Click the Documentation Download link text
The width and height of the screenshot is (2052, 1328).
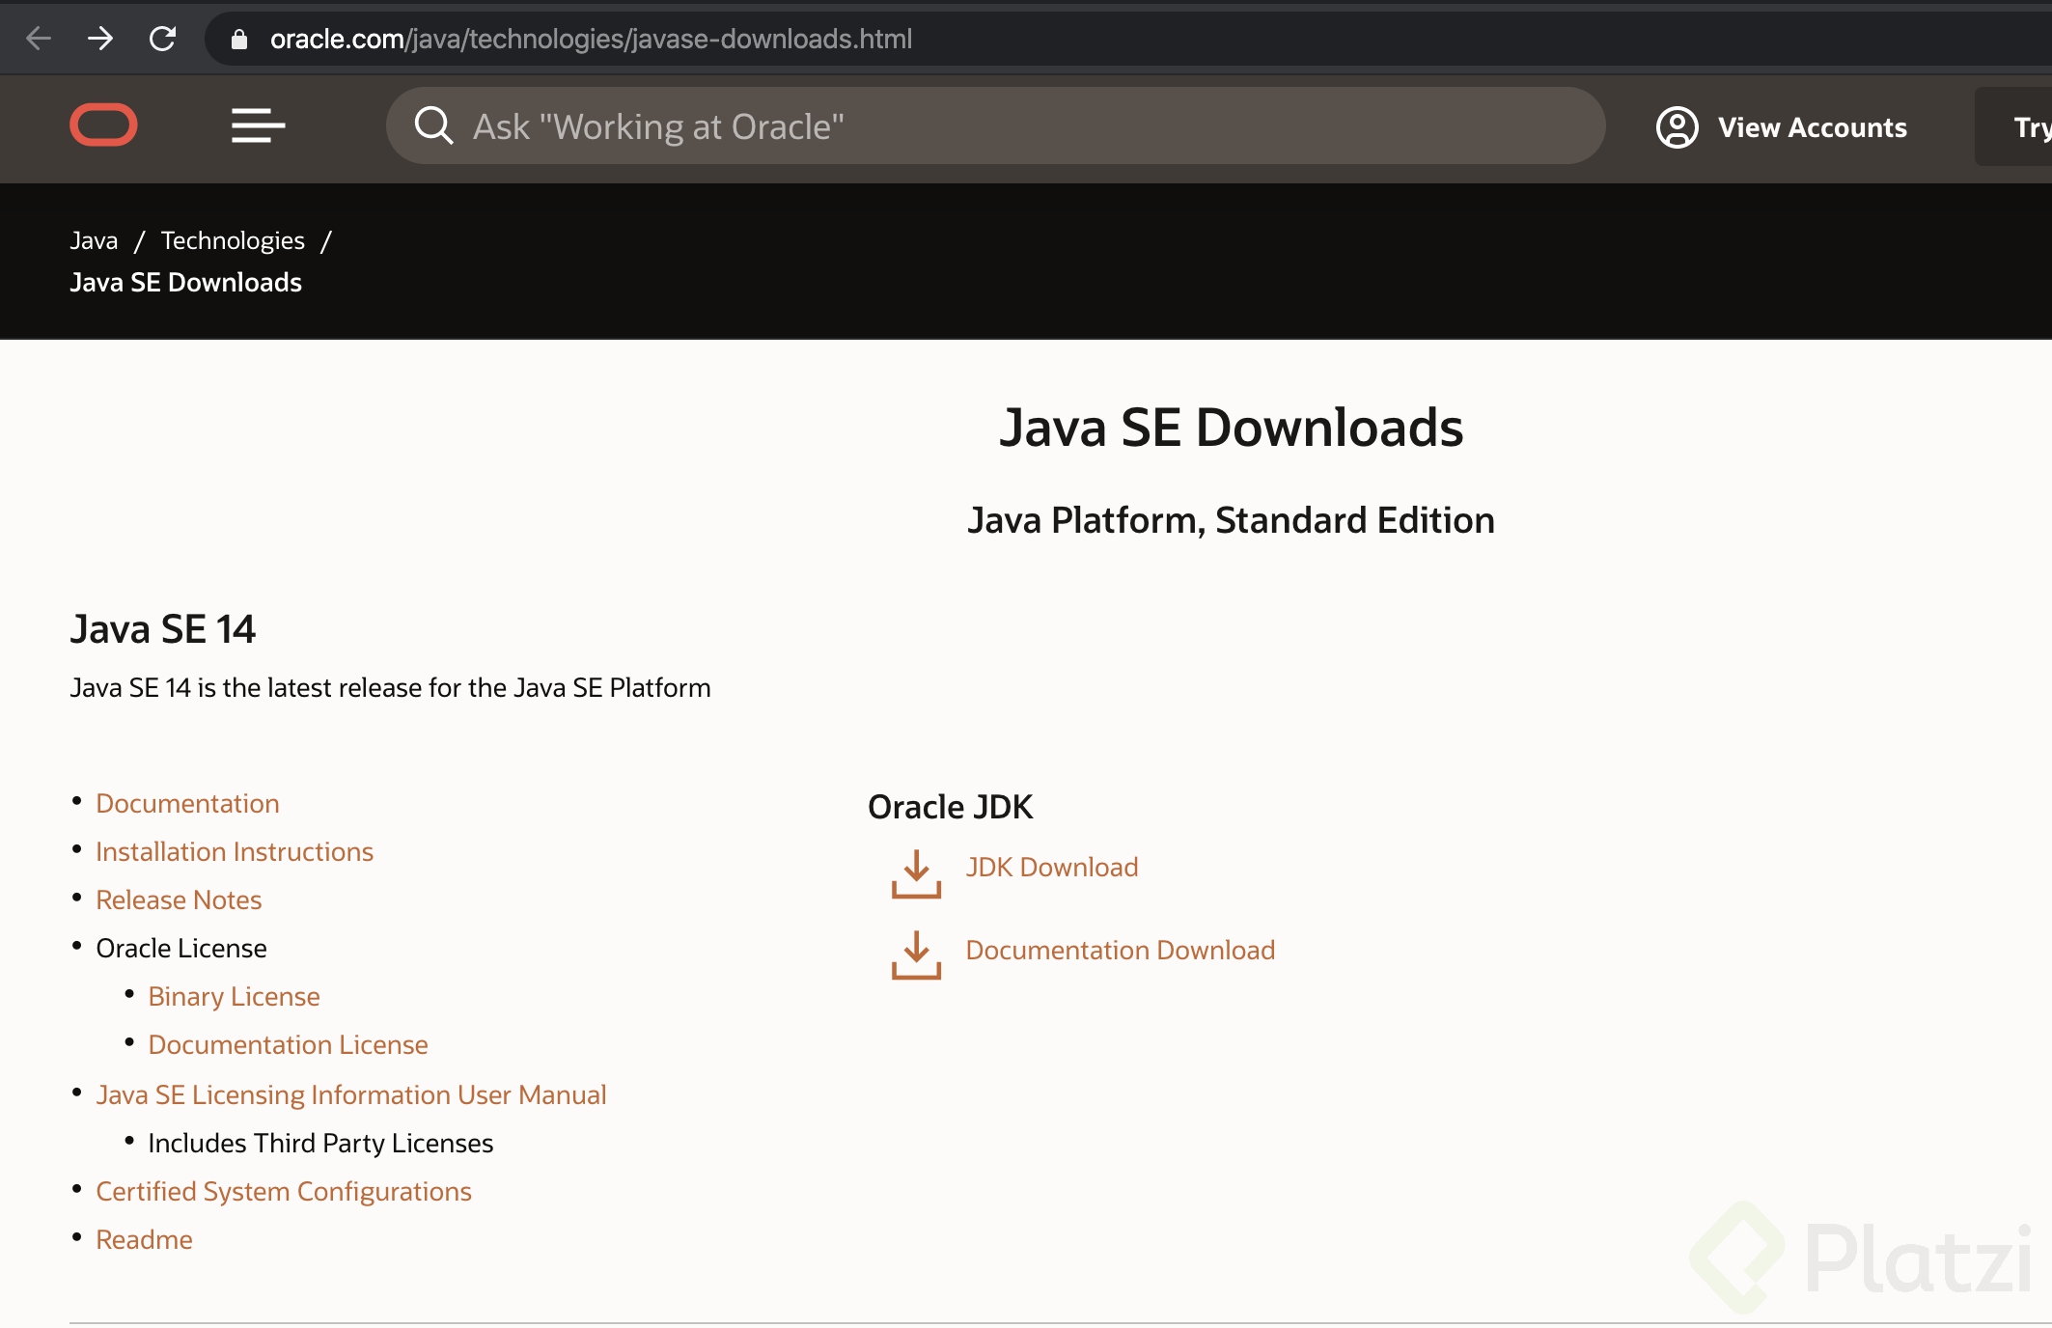pyautogui.click(x=1121, y=950)
